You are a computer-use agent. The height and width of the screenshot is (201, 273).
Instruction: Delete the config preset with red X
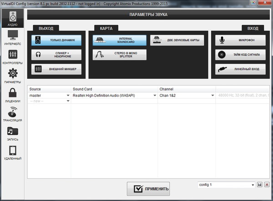coord(267,185)
